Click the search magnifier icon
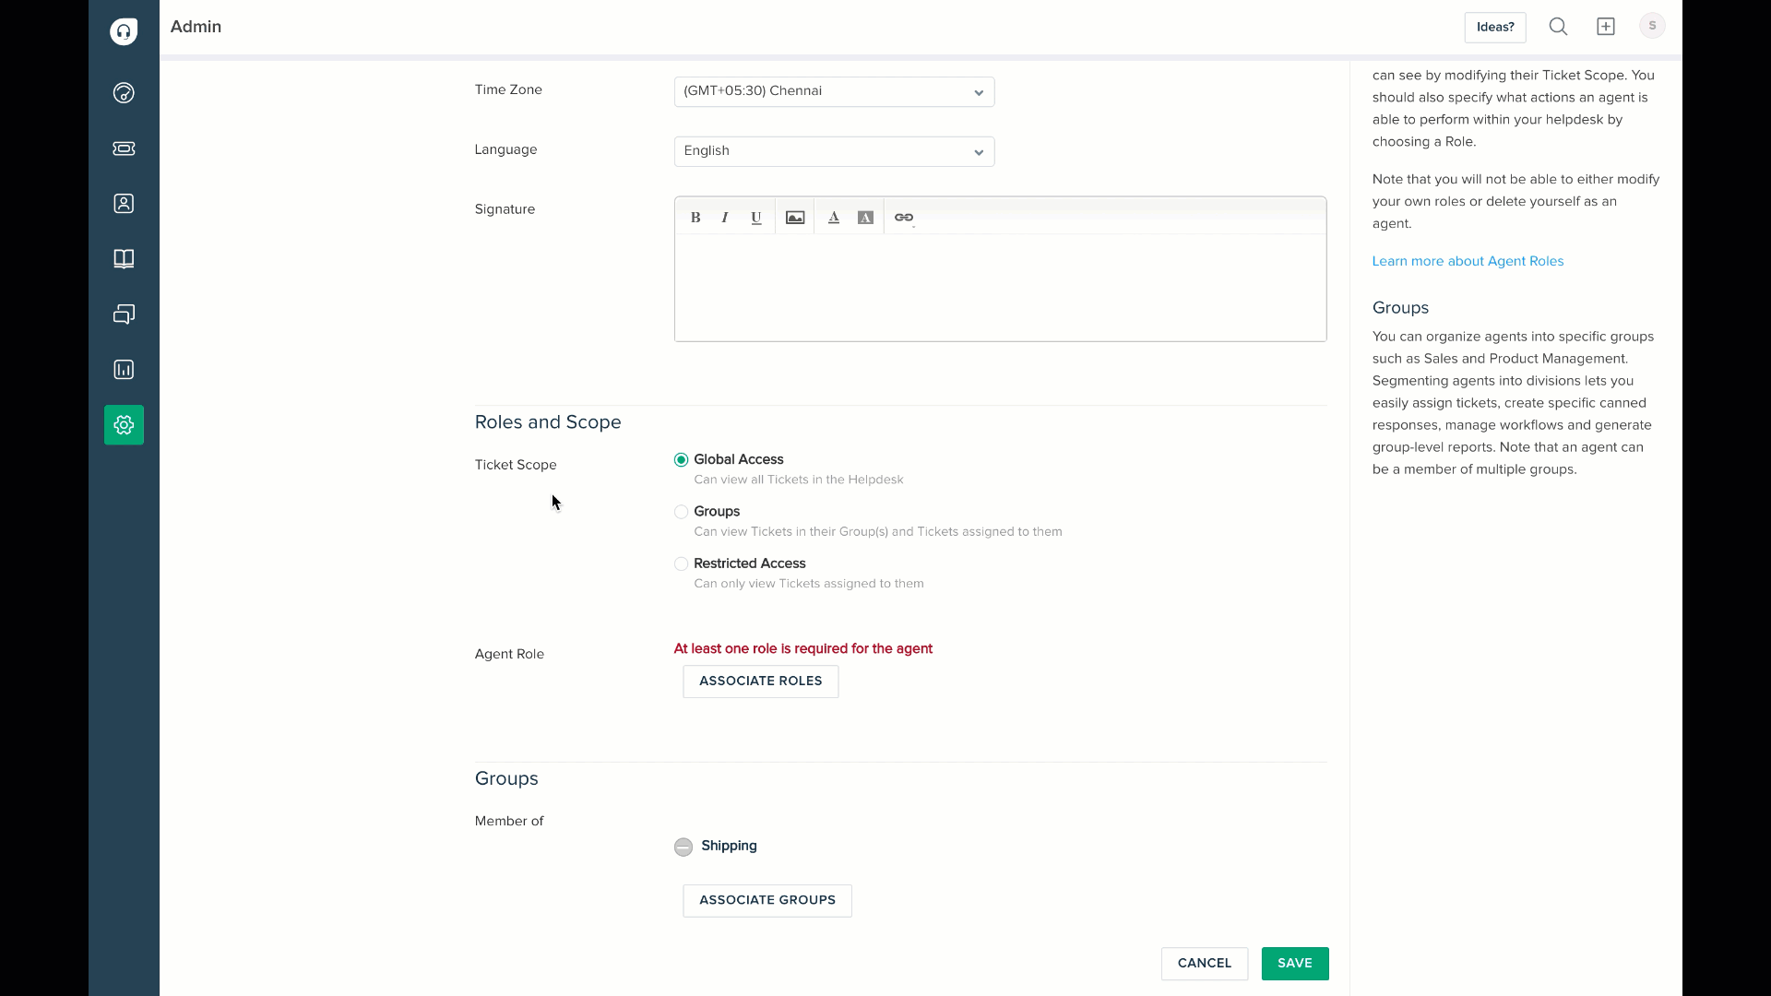The image size is (1771, 996). (1558, 27)
